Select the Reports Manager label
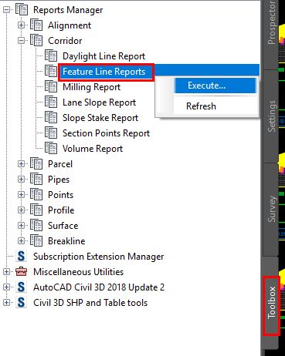The image size is (285, 356). 68,10
